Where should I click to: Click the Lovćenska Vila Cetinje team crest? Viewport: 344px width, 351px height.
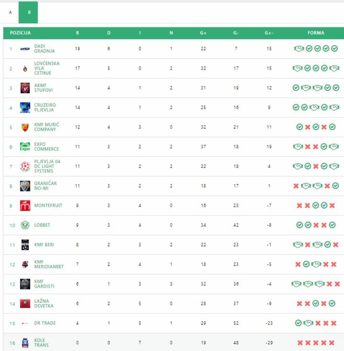[x=25, y=68]
